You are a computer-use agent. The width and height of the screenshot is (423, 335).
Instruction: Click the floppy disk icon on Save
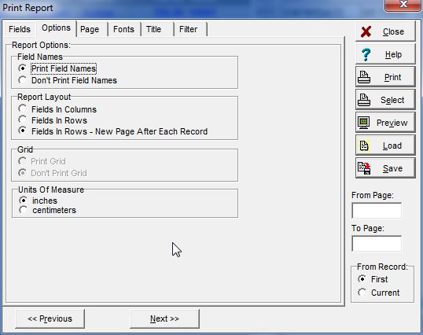(x=364, y=168)
